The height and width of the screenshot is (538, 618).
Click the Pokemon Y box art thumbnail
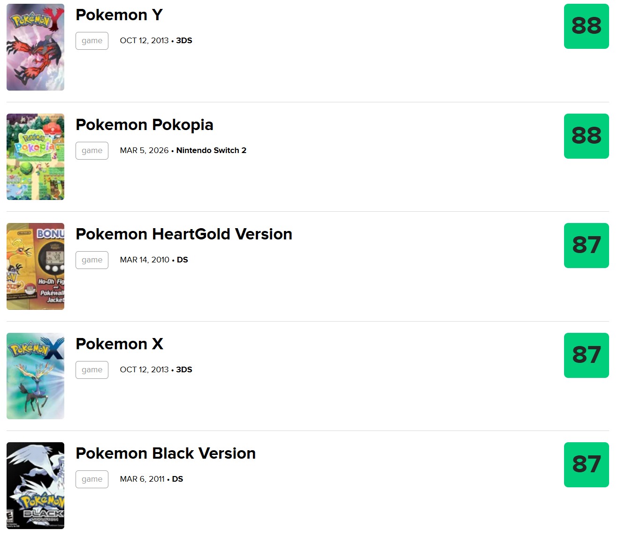(x=35, y=47)
